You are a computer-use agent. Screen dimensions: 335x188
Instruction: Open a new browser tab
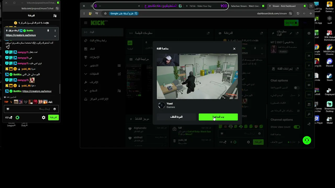pyautogui.click(x=139, y=6)
